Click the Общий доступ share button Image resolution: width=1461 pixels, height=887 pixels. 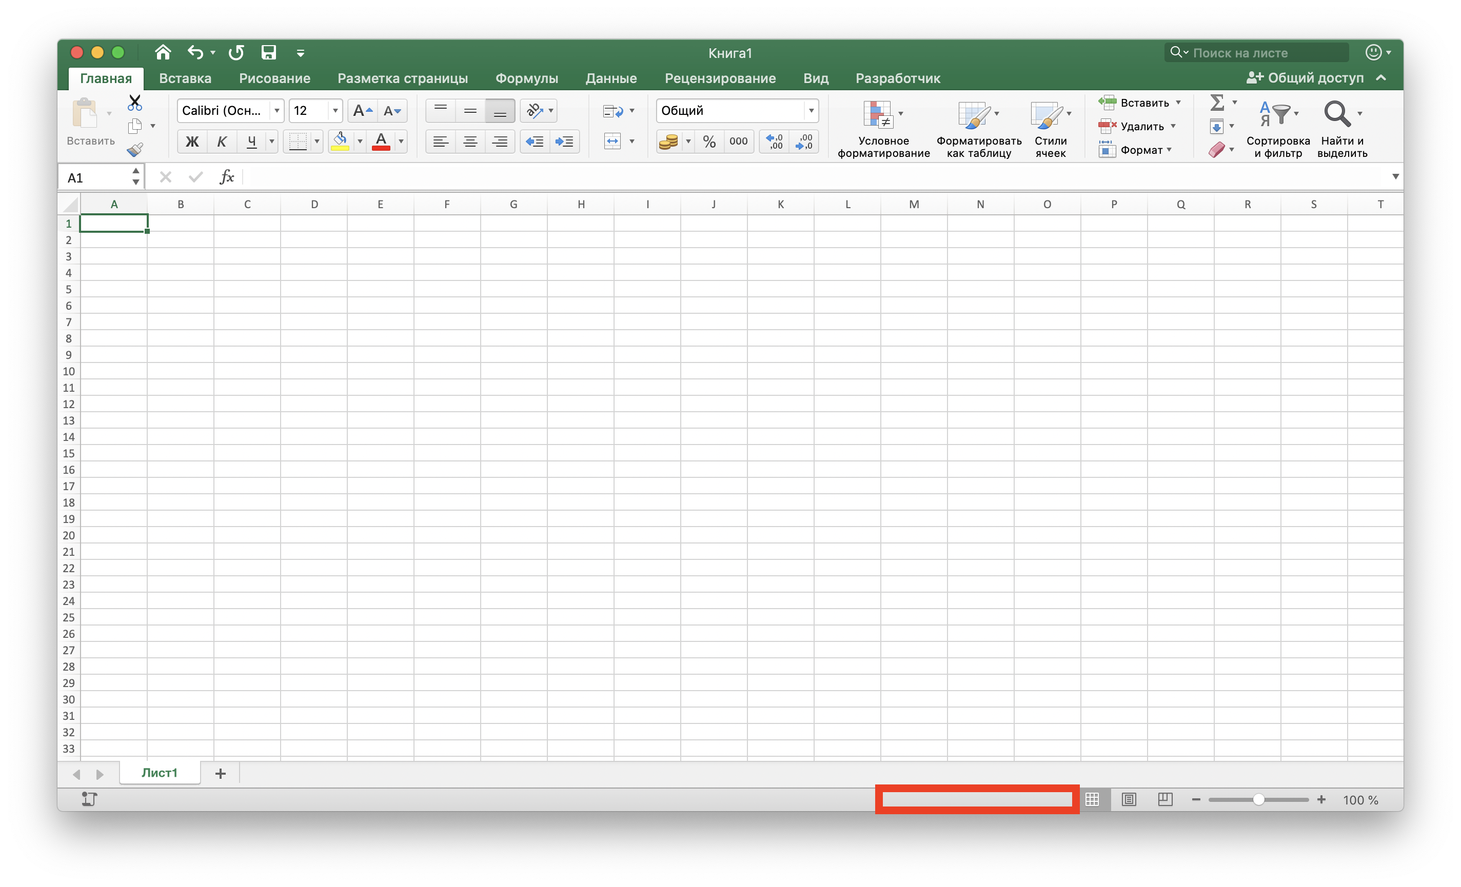[x=1305, y=78]
